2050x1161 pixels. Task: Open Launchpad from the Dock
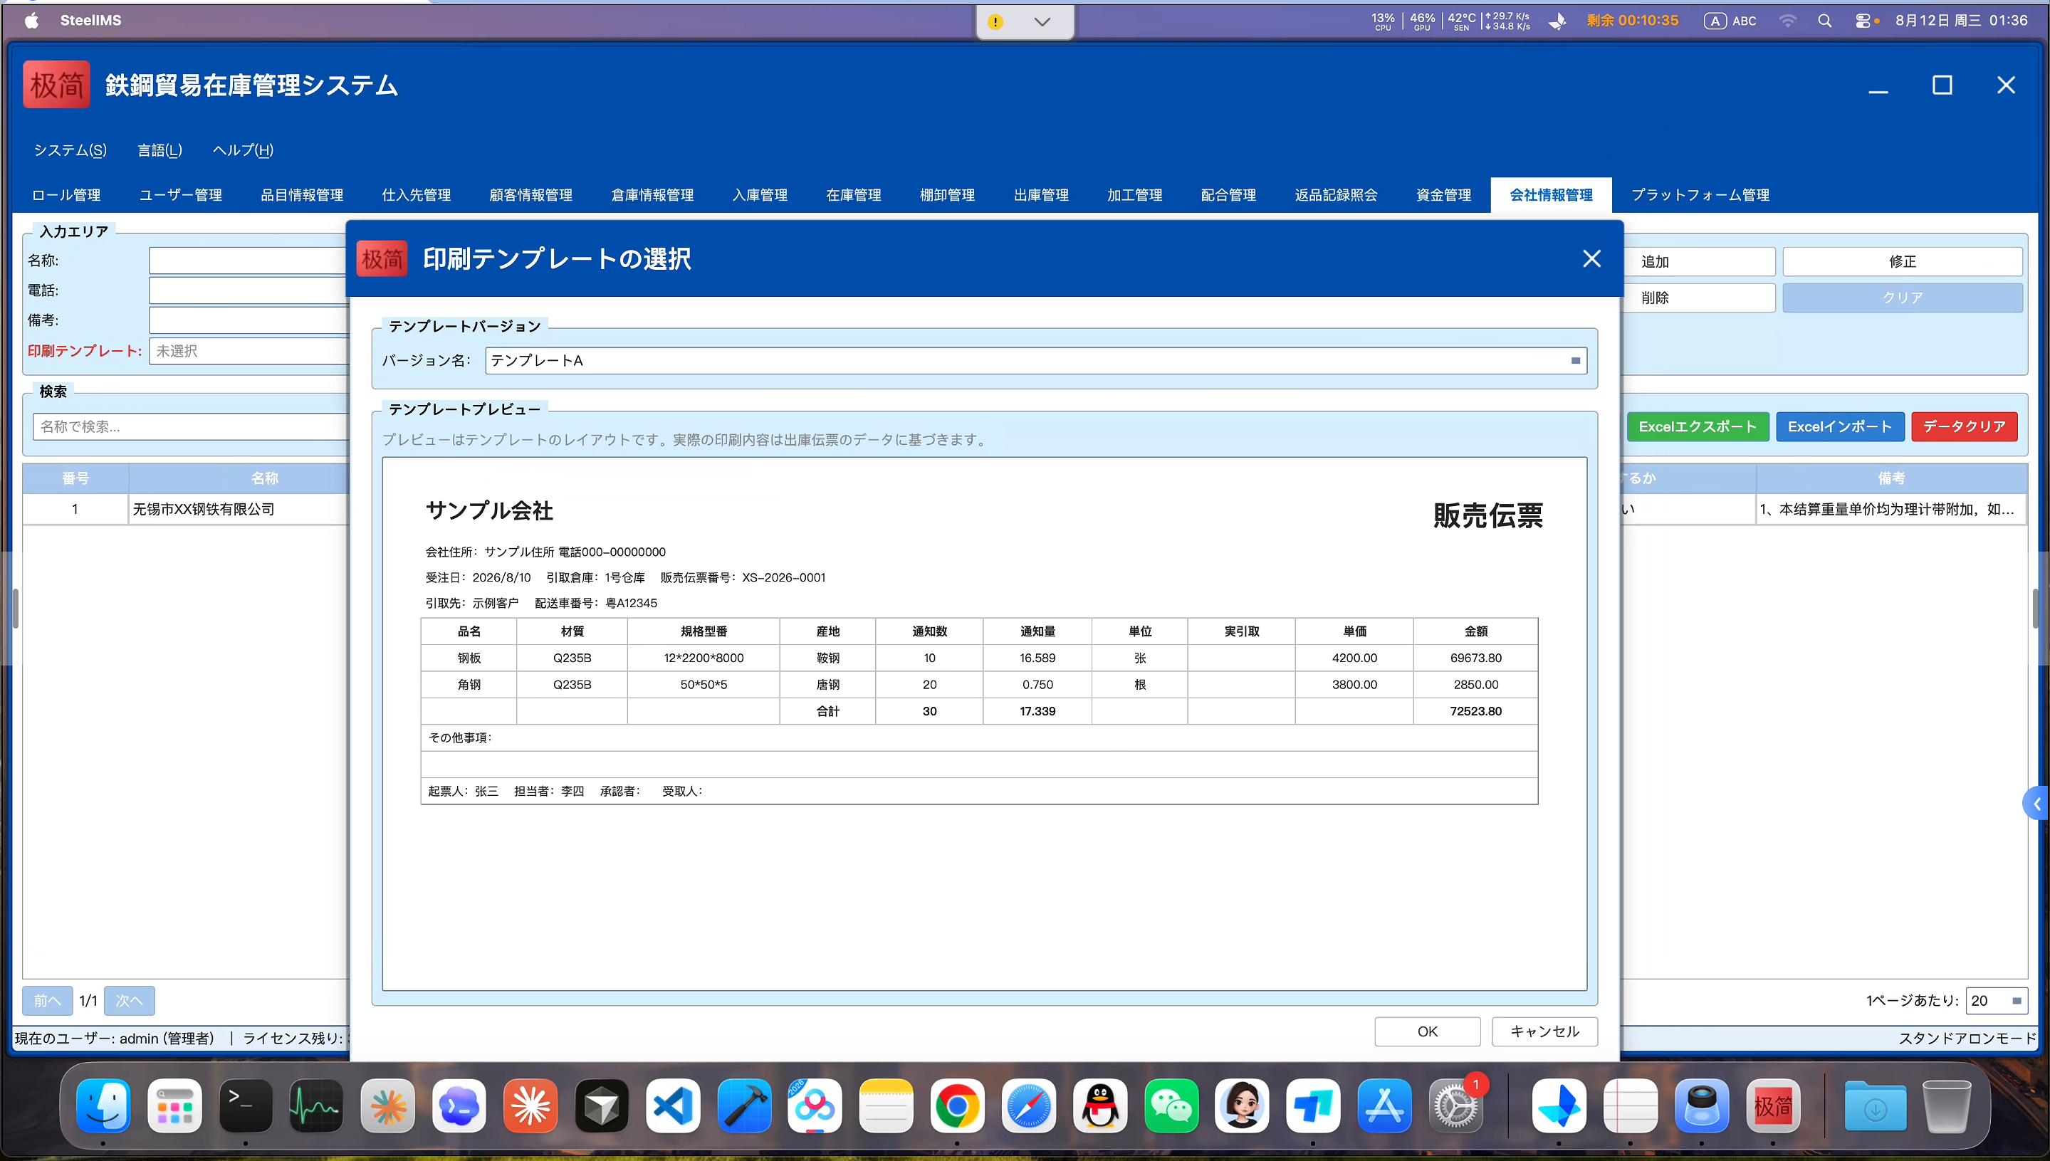[174, 1105]
